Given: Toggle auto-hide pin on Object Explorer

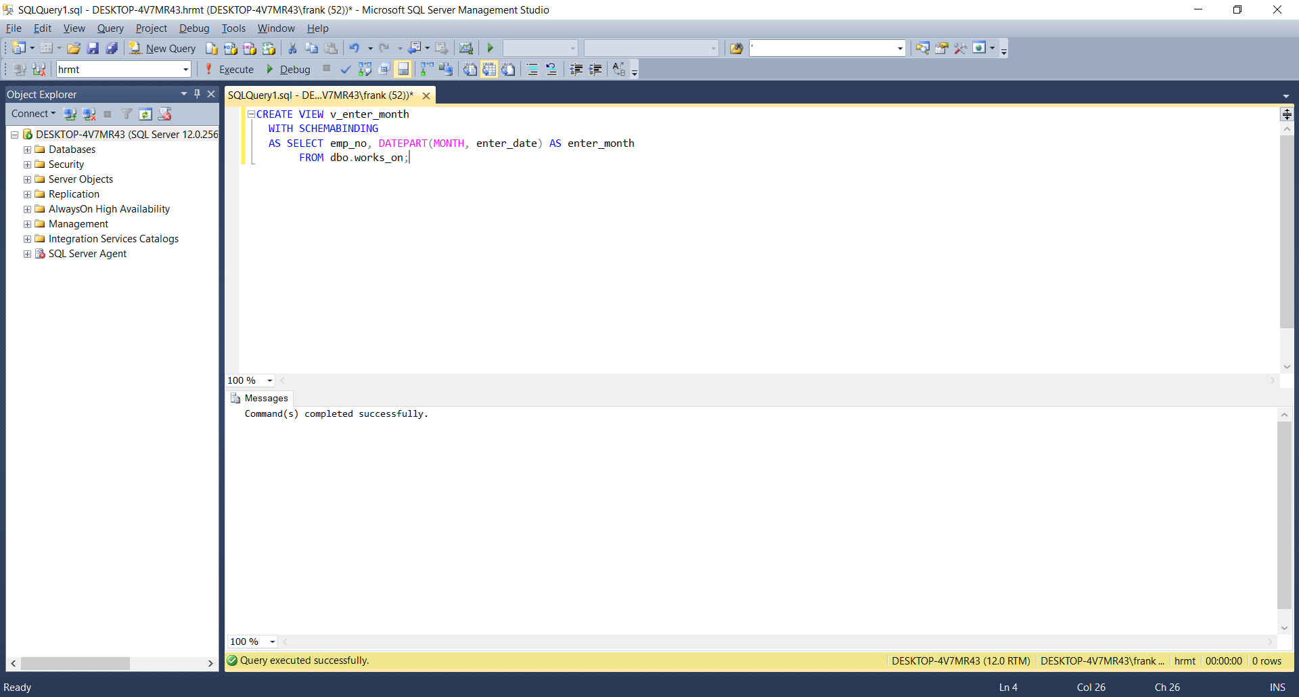Looking at the screenshot, I should pos(197,94).
